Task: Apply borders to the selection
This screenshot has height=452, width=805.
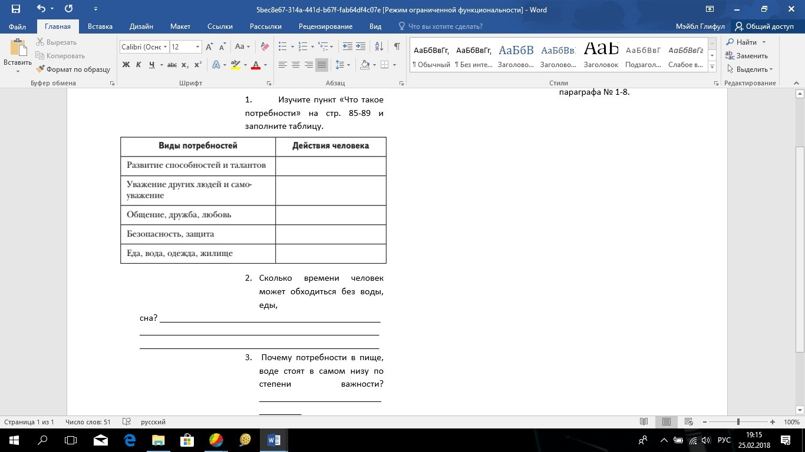Action: coord(384,65)
